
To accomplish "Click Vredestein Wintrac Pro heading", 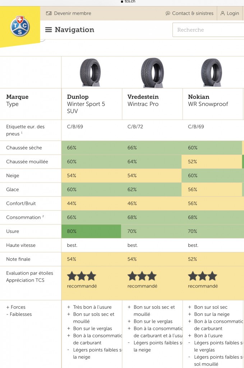I will (143, 100).
